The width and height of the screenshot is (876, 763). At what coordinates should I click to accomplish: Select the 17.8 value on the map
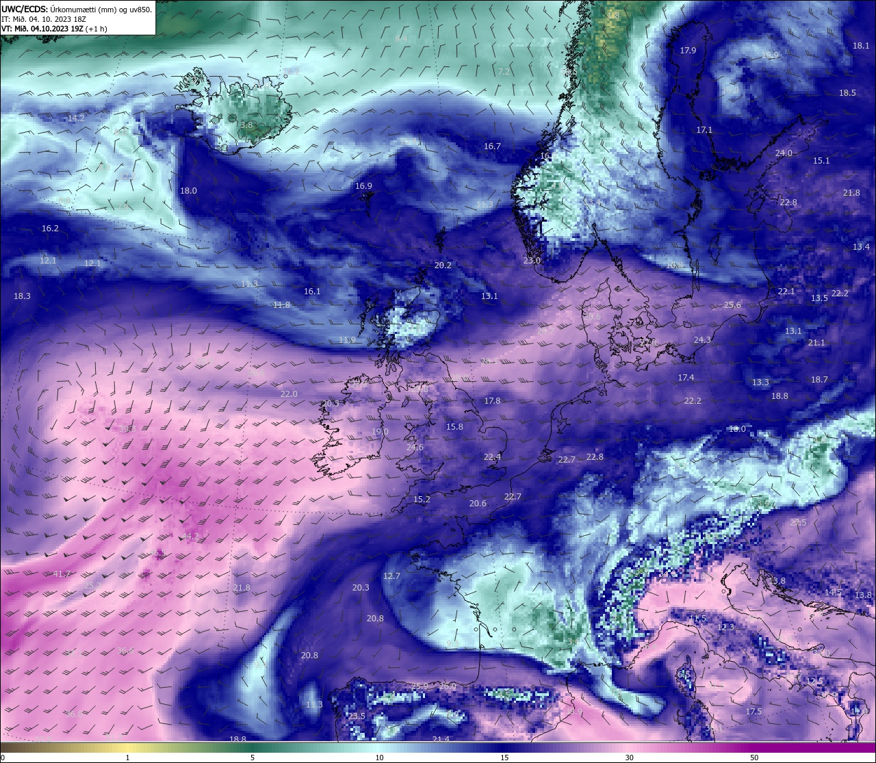coord(492,401)
